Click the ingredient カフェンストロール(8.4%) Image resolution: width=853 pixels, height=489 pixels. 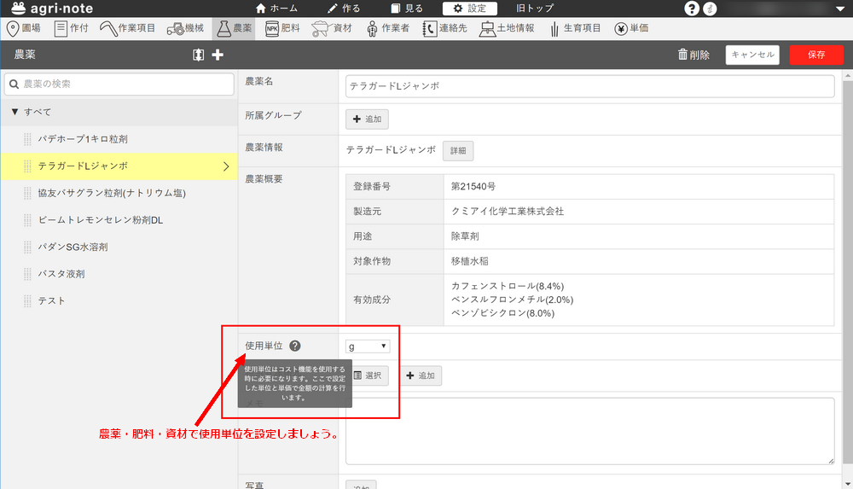coord(508,287)
